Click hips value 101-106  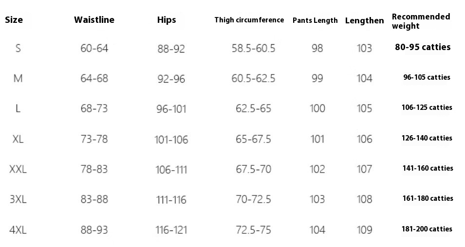[x=171, y=140]
